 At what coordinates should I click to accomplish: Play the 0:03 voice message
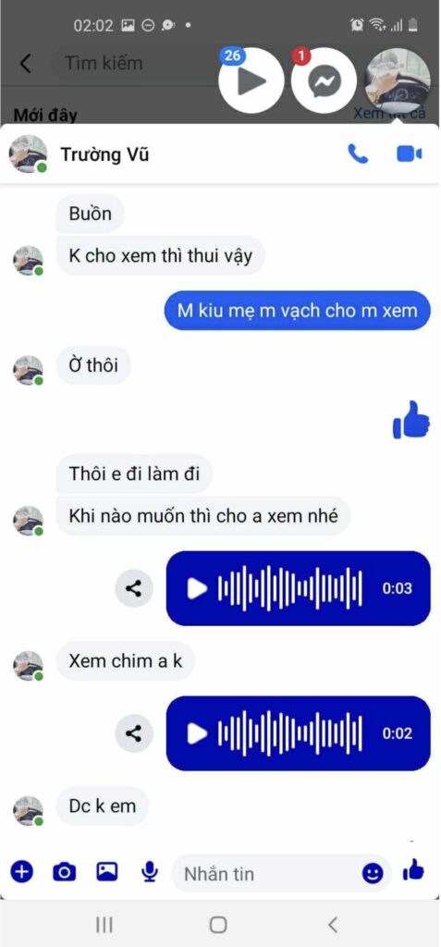tap(196, 588)
